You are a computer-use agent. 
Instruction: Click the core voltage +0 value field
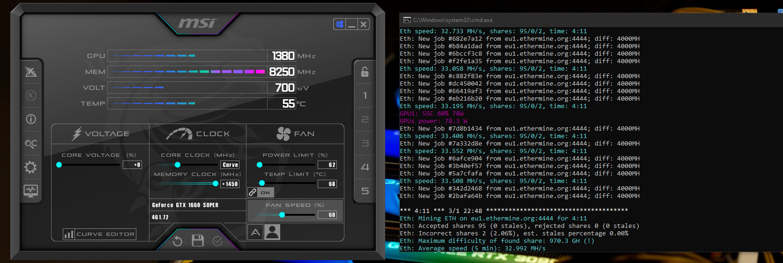[132, 165]
